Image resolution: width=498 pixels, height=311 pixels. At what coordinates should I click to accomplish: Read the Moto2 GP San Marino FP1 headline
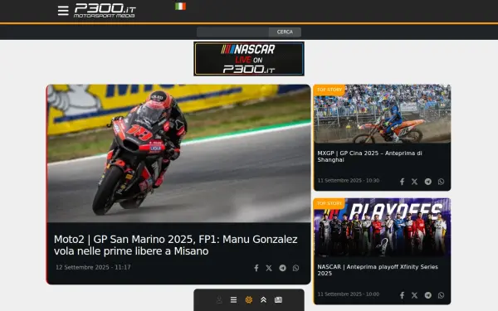[176, 245]
